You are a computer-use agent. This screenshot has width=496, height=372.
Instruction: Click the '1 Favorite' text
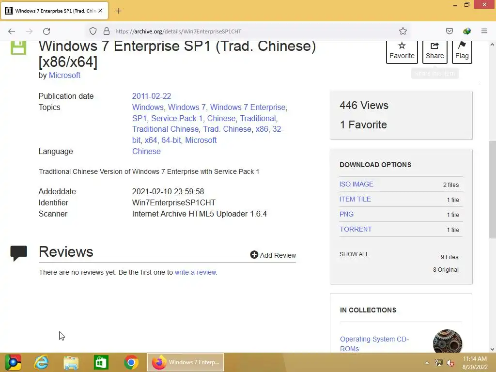[x=363, y=124]
